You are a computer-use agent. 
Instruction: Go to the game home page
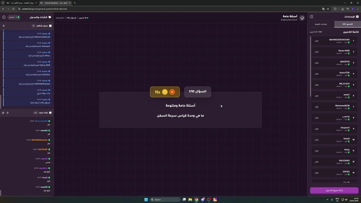302,18
